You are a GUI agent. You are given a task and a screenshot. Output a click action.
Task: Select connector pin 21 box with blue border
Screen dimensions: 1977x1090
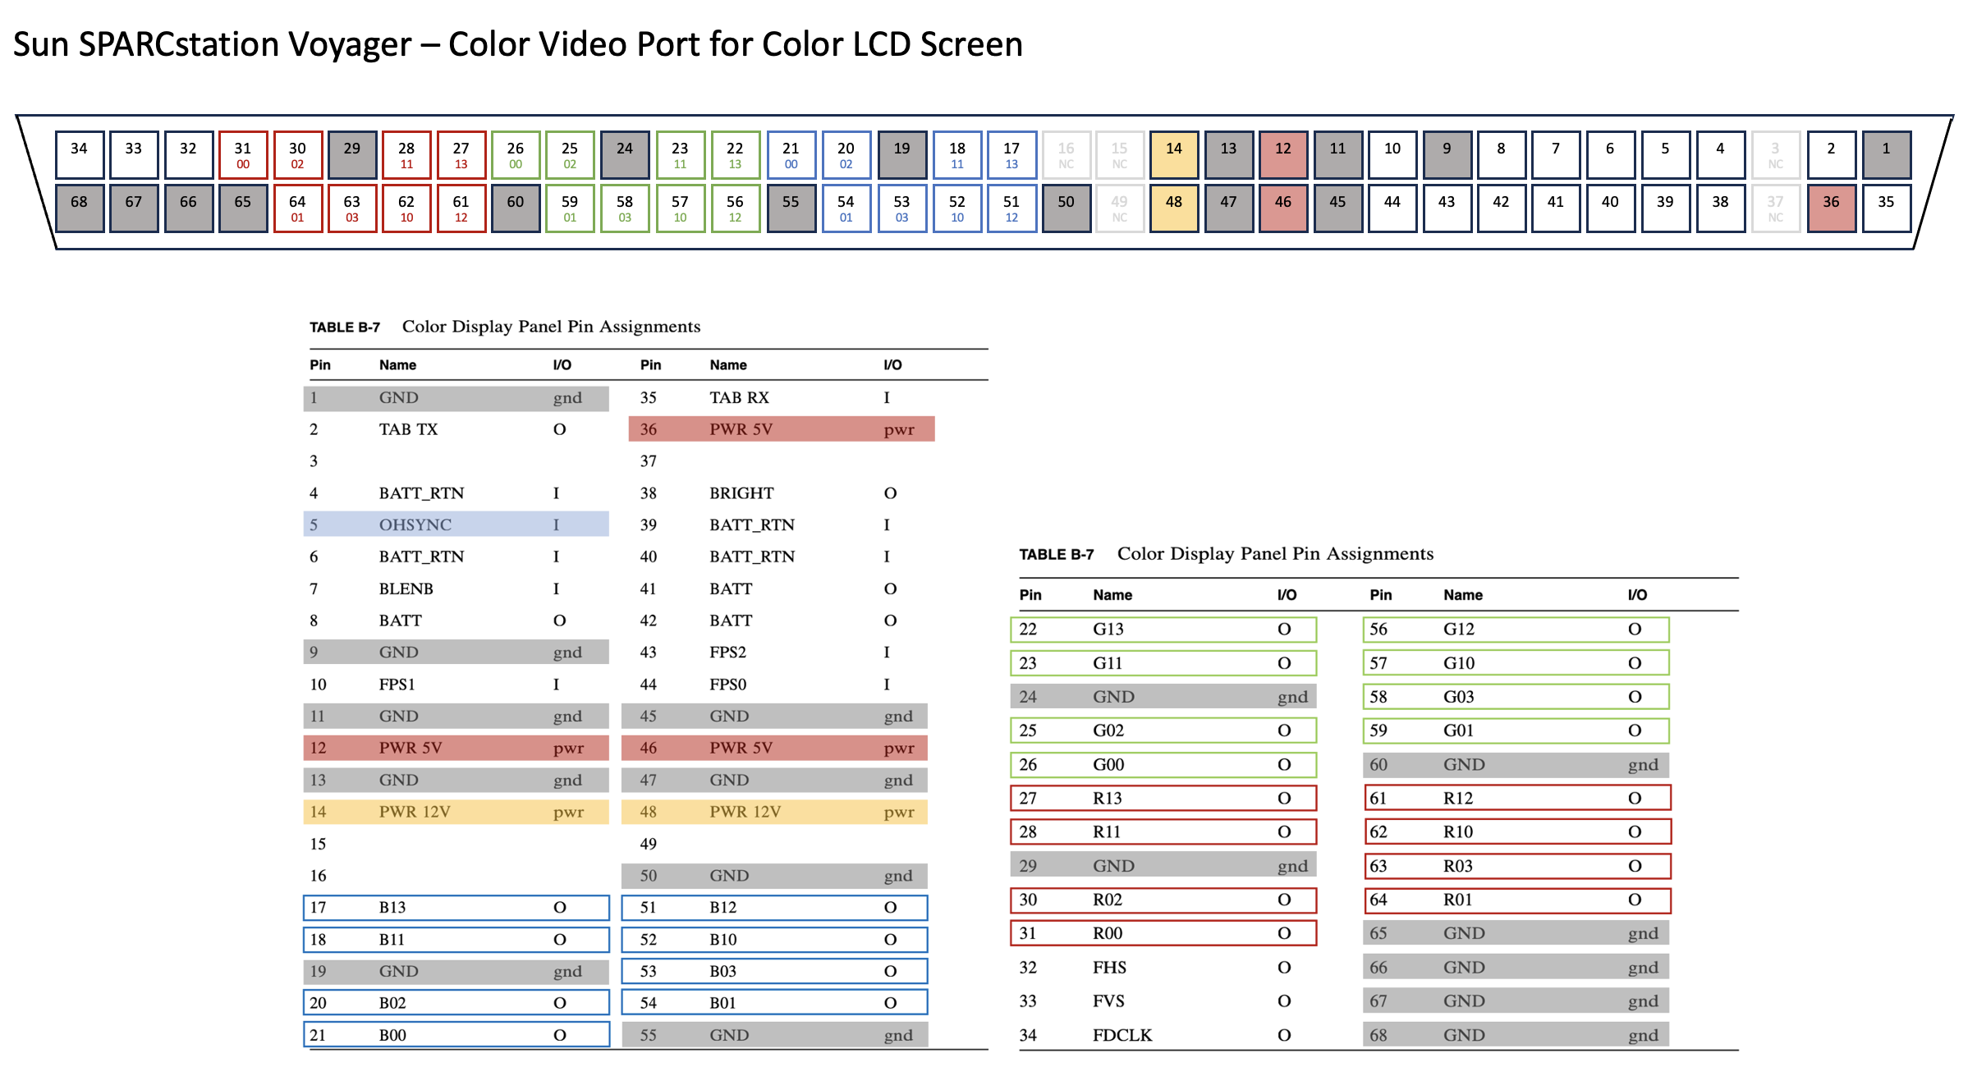pos(791,154)
